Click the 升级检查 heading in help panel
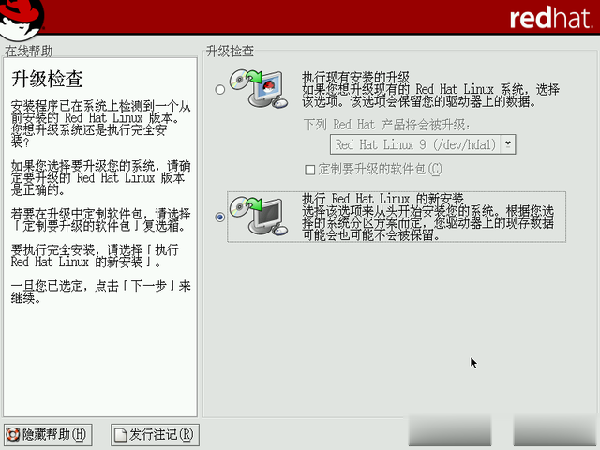Image resolution: width=600 pixels, height=450 pixels. pyautogui.click(x=47, y=79)
